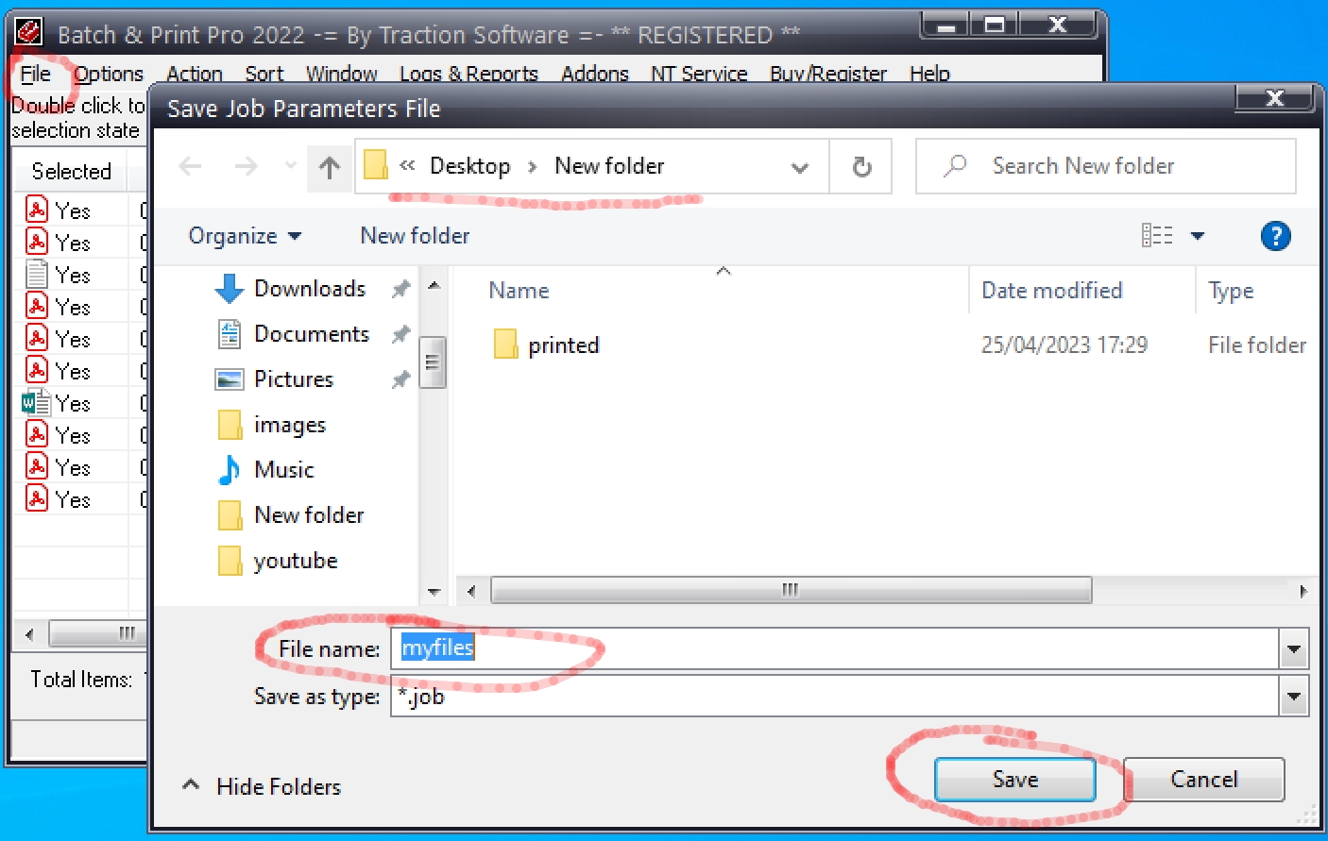Viewport: 1328px width, 841px height.
Task: Click the pin icon beside Downloads
Action: click(x=401, y=289)
